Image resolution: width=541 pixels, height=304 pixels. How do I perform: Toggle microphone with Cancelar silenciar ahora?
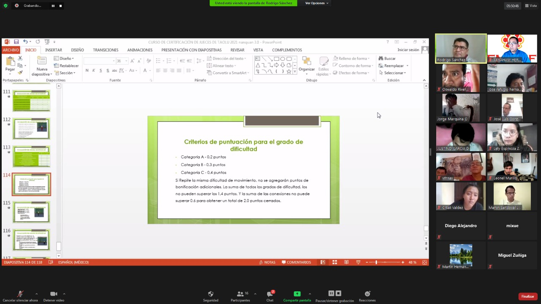[x=20, y=294]
